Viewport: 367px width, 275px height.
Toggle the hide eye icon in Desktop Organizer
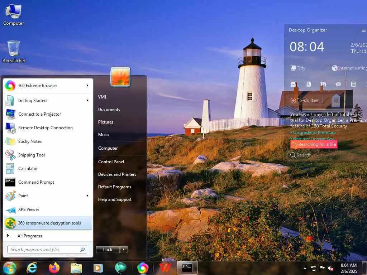338,84
